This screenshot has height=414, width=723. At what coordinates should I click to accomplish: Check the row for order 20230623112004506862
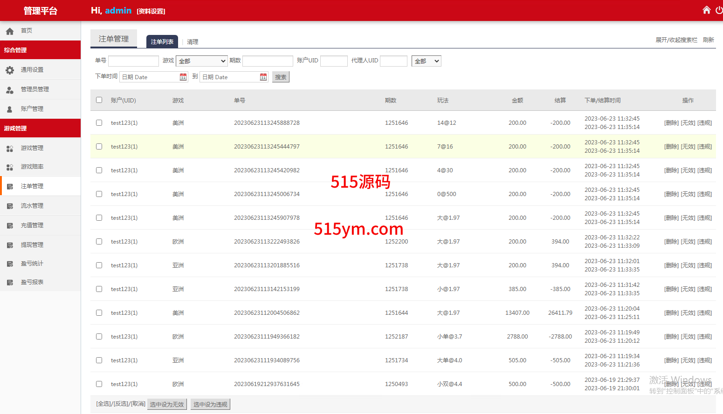pyautogui.click(x=99, y=313)
